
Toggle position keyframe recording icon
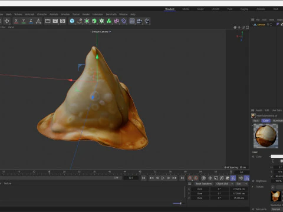pyautogui.click(x=210, y=178)
